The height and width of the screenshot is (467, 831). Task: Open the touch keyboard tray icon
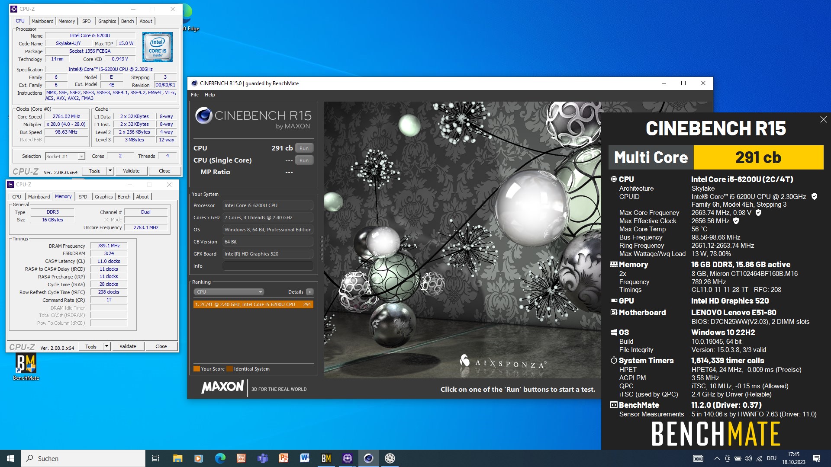pos(698,458)
